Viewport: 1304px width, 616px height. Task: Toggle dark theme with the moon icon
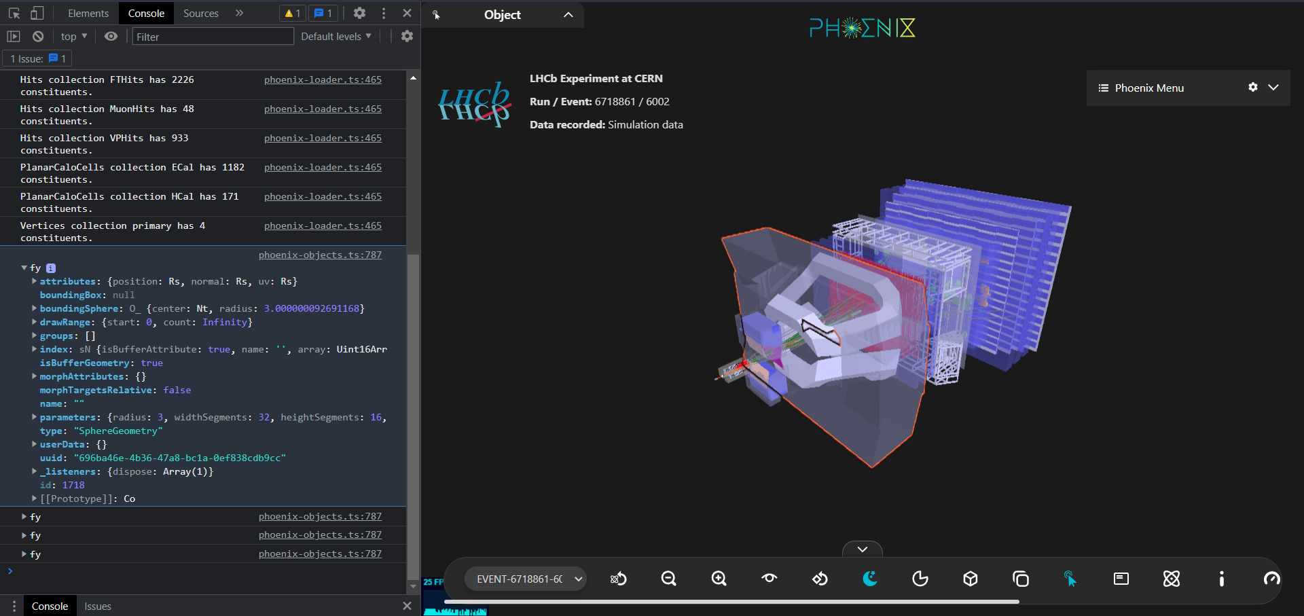coord(870,579)
